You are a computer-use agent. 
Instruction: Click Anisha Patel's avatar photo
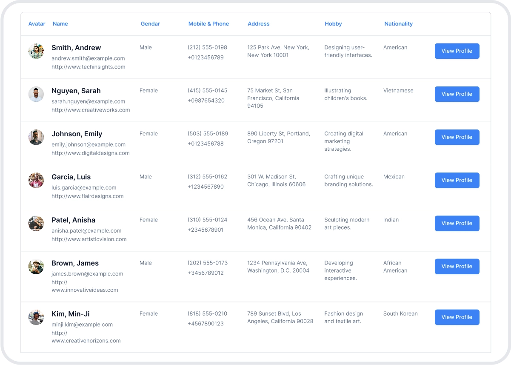36,223
